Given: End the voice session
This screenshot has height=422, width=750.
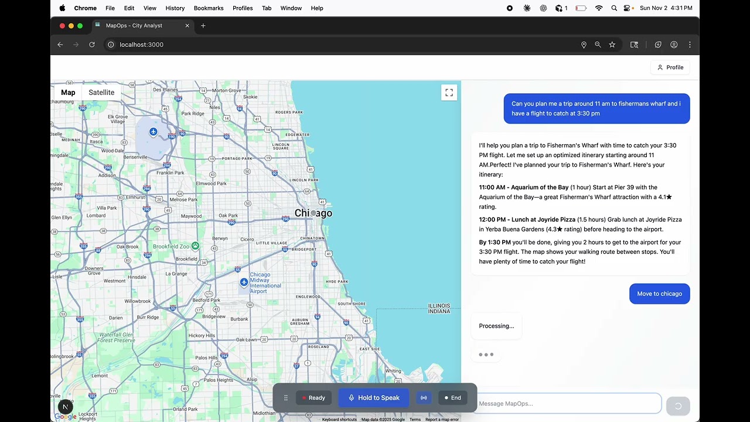Looking at the screenshot, I should [452, 398].
